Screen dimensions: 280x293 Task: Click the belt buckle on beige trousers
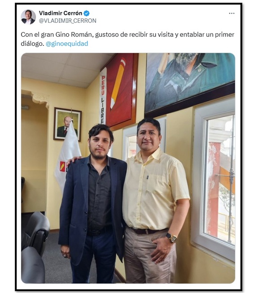(146, 232)
